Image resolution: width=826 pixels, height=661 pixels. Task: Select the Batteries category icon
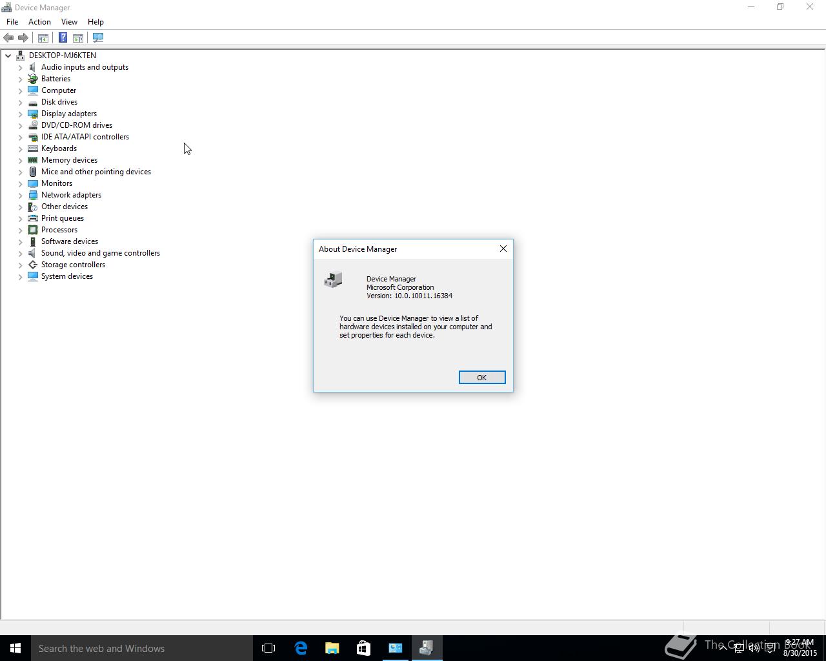(x=33, y=79)
